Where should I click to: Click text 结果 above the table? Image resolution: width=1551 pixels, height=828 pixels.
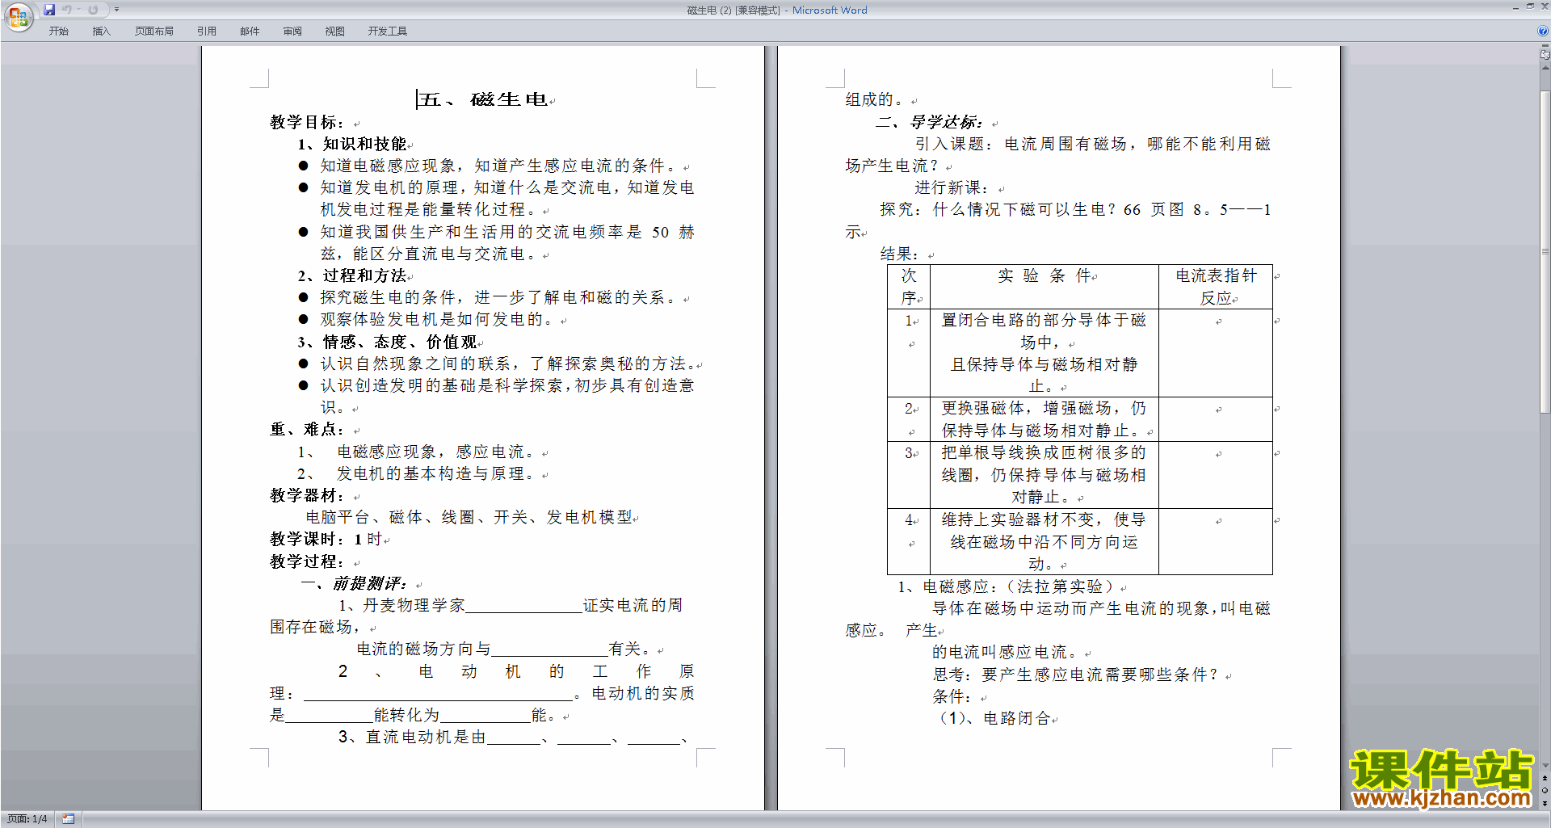[x=899, y=254]
